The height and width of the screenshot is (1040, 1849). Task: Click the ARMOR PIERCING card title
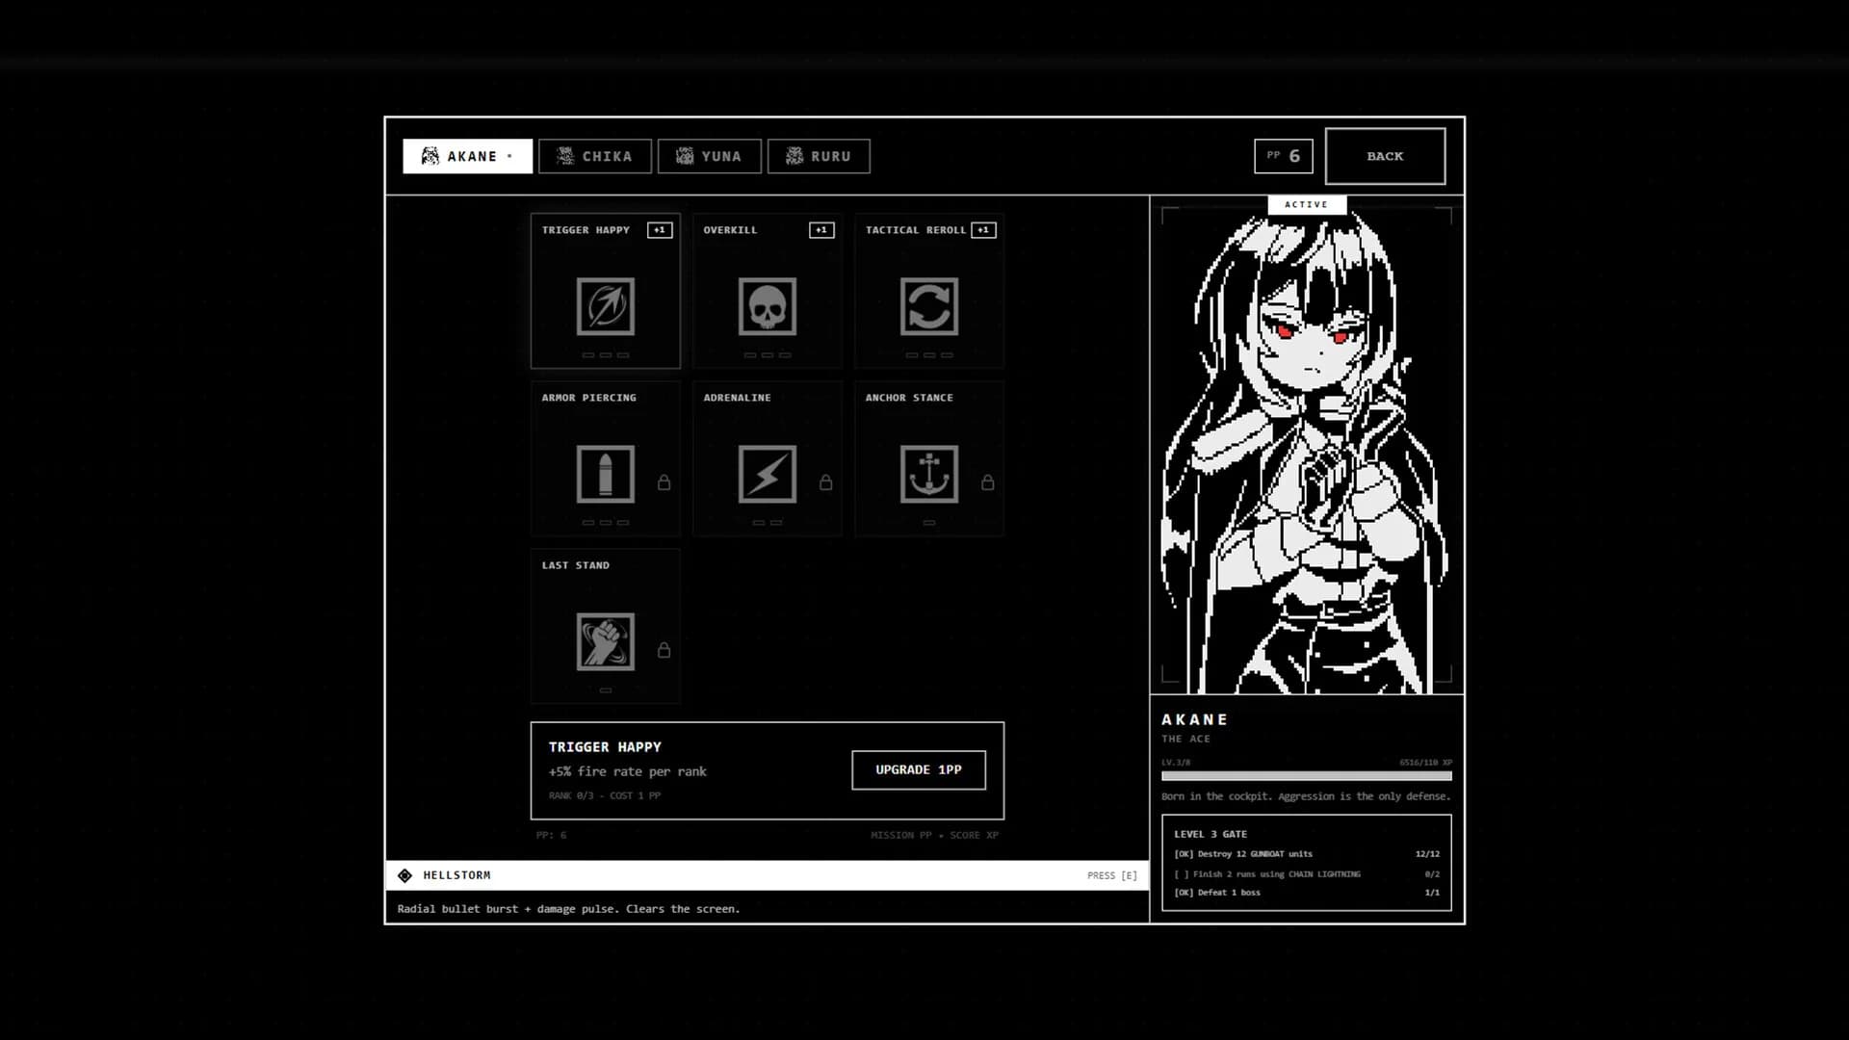pyautogui.click(x=588, y=398)
